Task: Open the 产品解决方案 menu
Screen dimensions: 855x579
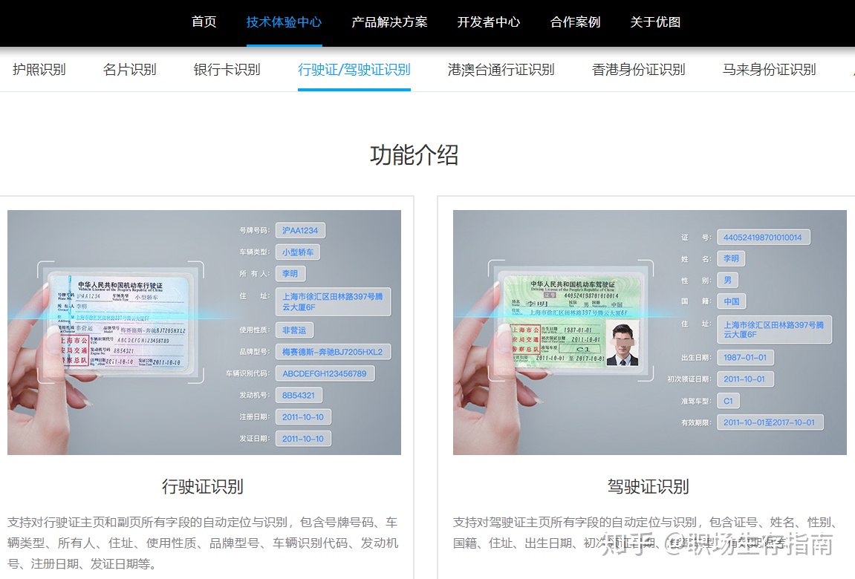Action: point(389,22)
